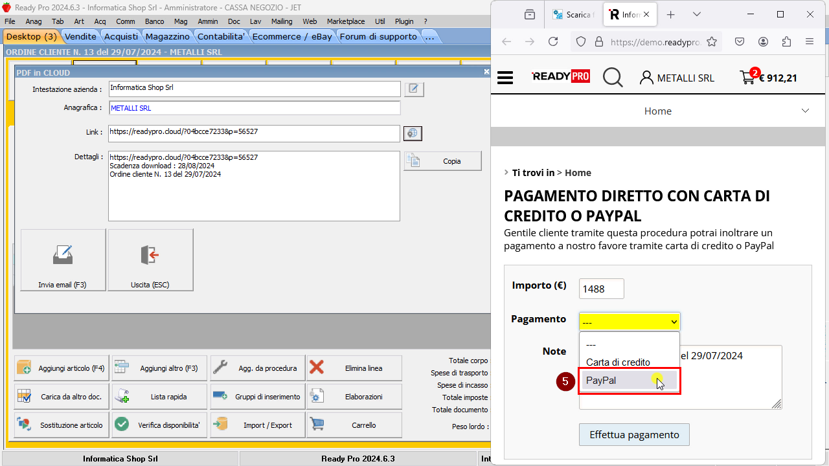Bookmark page with star icon
This screenshot has height=466, width=829.
click(x=712, y=41)
